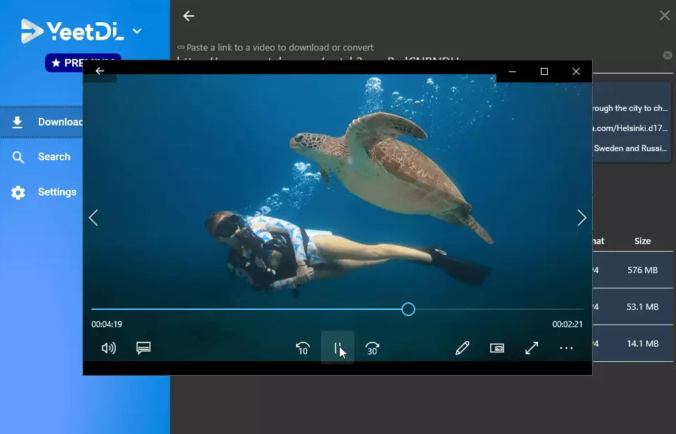This screenshot has width=676, height=434.
Task: Open subtitles and captions menu
Action: 144,348
